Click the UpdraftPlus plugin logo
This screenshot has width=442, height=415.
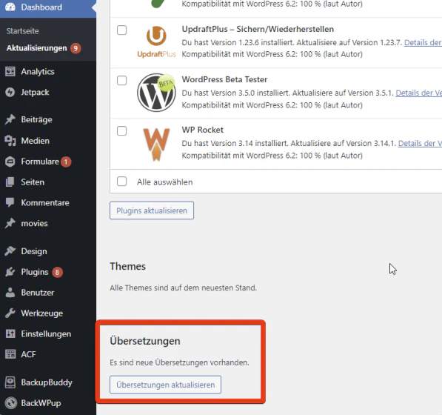(x=156, y=41)
